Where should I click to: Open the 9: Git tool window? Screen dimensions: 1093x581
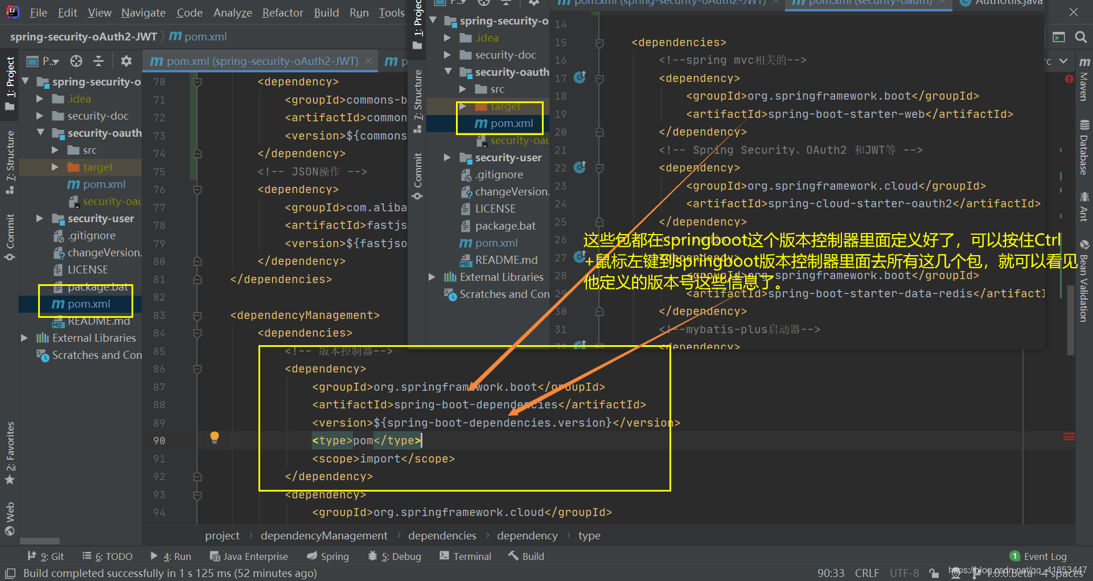coord(46,556)
